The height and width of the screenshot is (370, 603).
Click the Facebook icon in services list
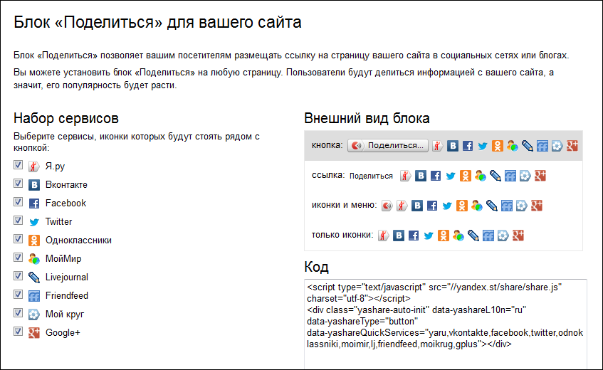tap(34, 203)
